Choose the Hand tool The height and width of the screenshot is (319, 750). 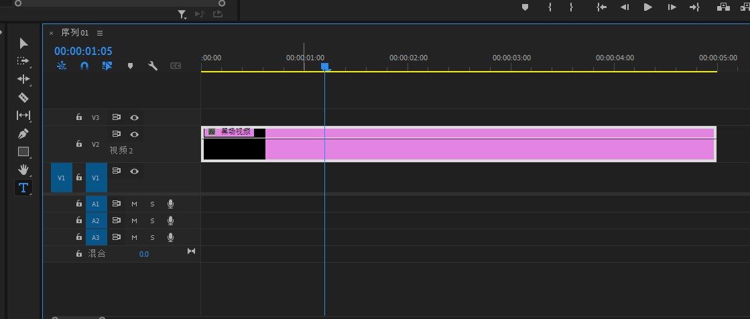tap(23, 170)
